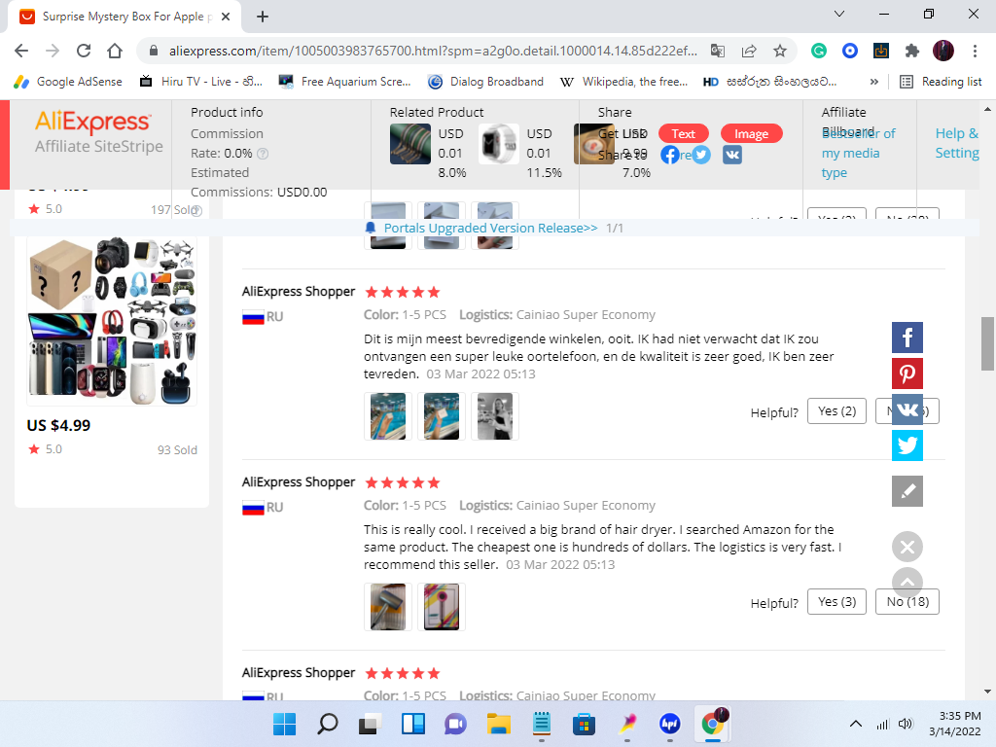Share on Pinterest from floating sidebar

tap(907, 373)
